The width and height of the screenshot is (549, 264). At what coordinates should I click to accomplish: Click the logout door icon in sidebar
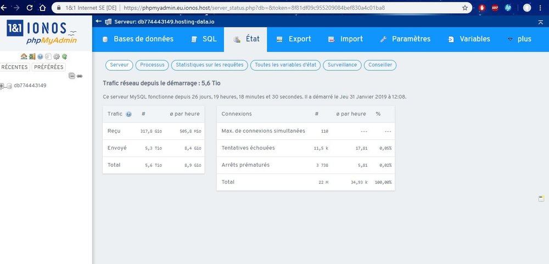(32, 57)
